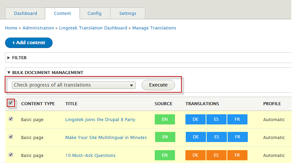This screenshot has height=163, width=294.
Task: Open Lingotek Translation Dashboard breadcrumb
Action: pos(93,28)
